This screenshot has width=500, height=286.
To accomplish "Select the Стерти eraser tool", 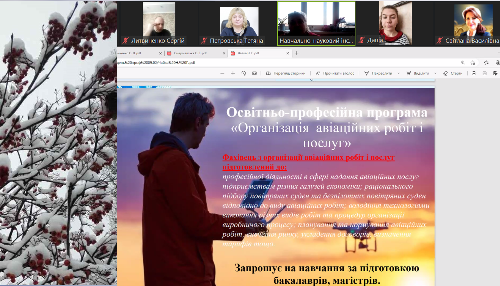I will [453, 73].
